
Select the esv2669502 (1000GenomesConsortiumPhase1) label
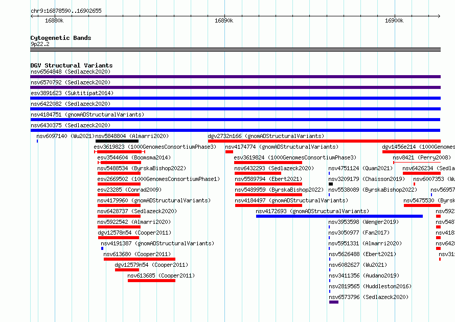tap(158, 179)
